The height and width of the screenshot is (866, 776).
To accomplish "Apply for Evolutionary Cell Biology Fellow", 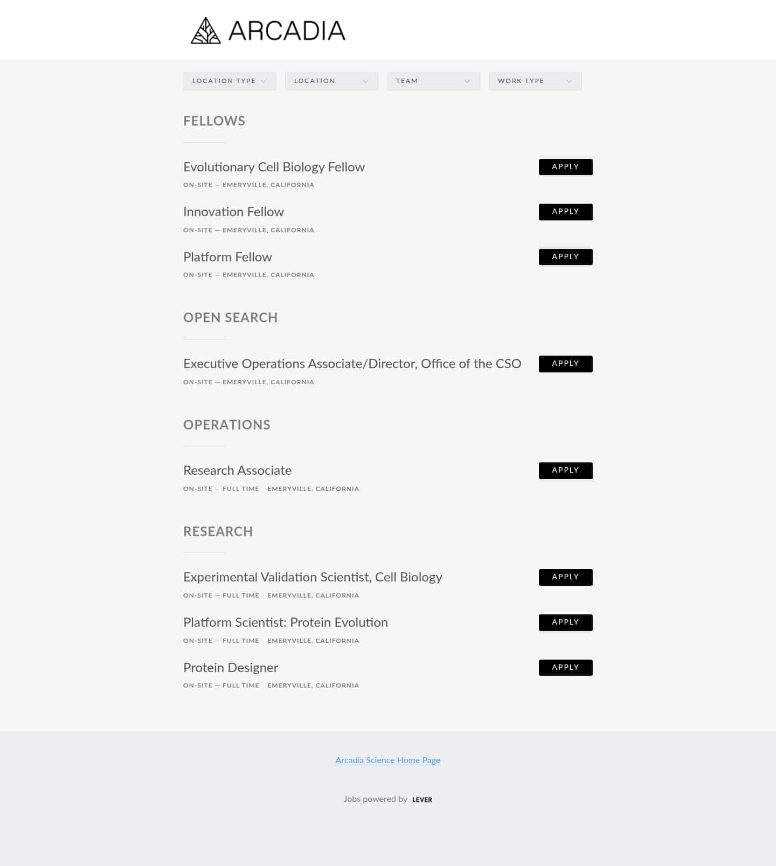I will tap(565, 167).
